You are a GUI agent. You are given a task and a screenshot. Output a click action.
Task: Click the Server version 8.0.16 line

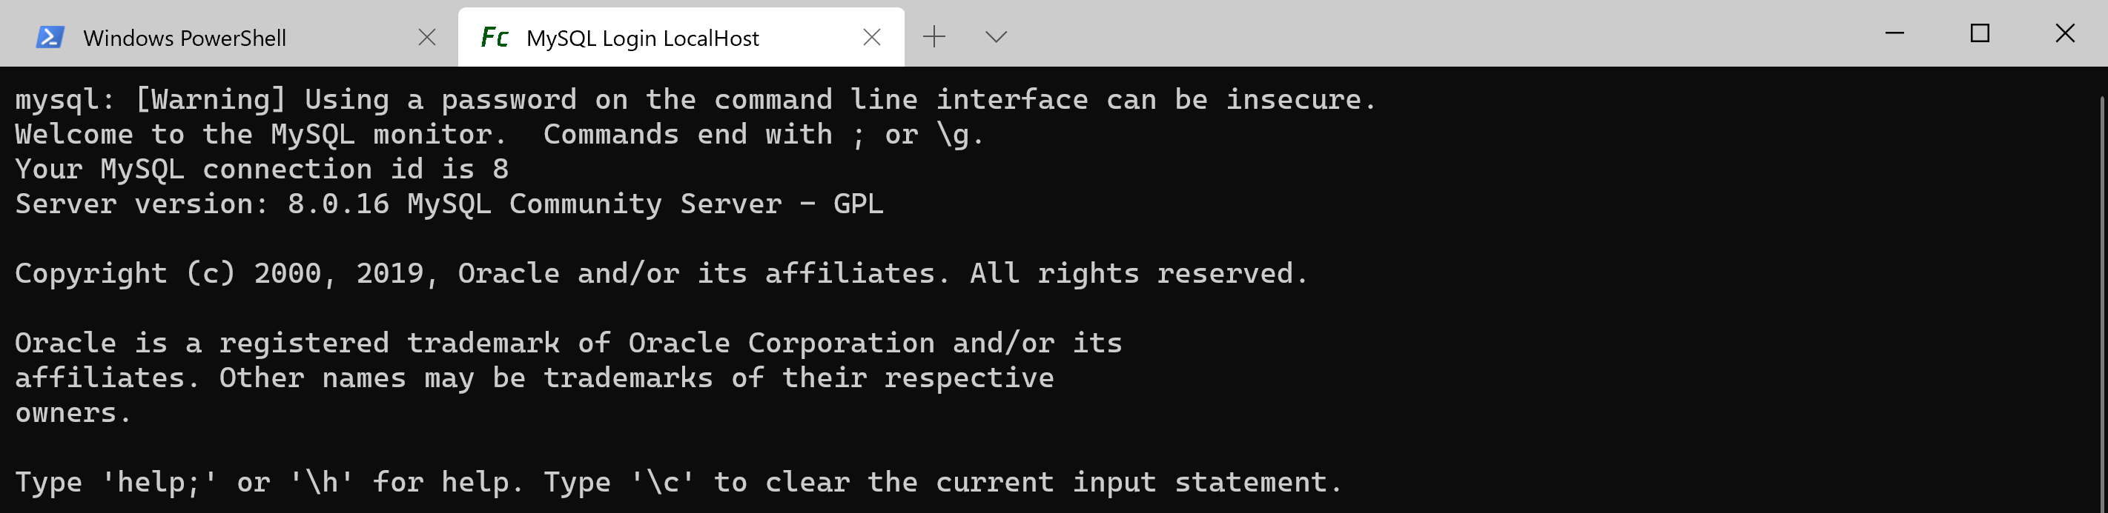[449, 204]
